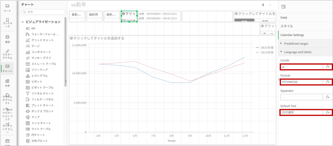Click the チャート search box
This screenshot has width=333, height=146.
pyautogui.click(x=43, y=12)
